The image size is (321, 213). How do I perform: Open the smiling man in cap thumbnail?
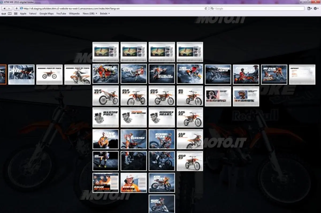[x=134, y=183]
